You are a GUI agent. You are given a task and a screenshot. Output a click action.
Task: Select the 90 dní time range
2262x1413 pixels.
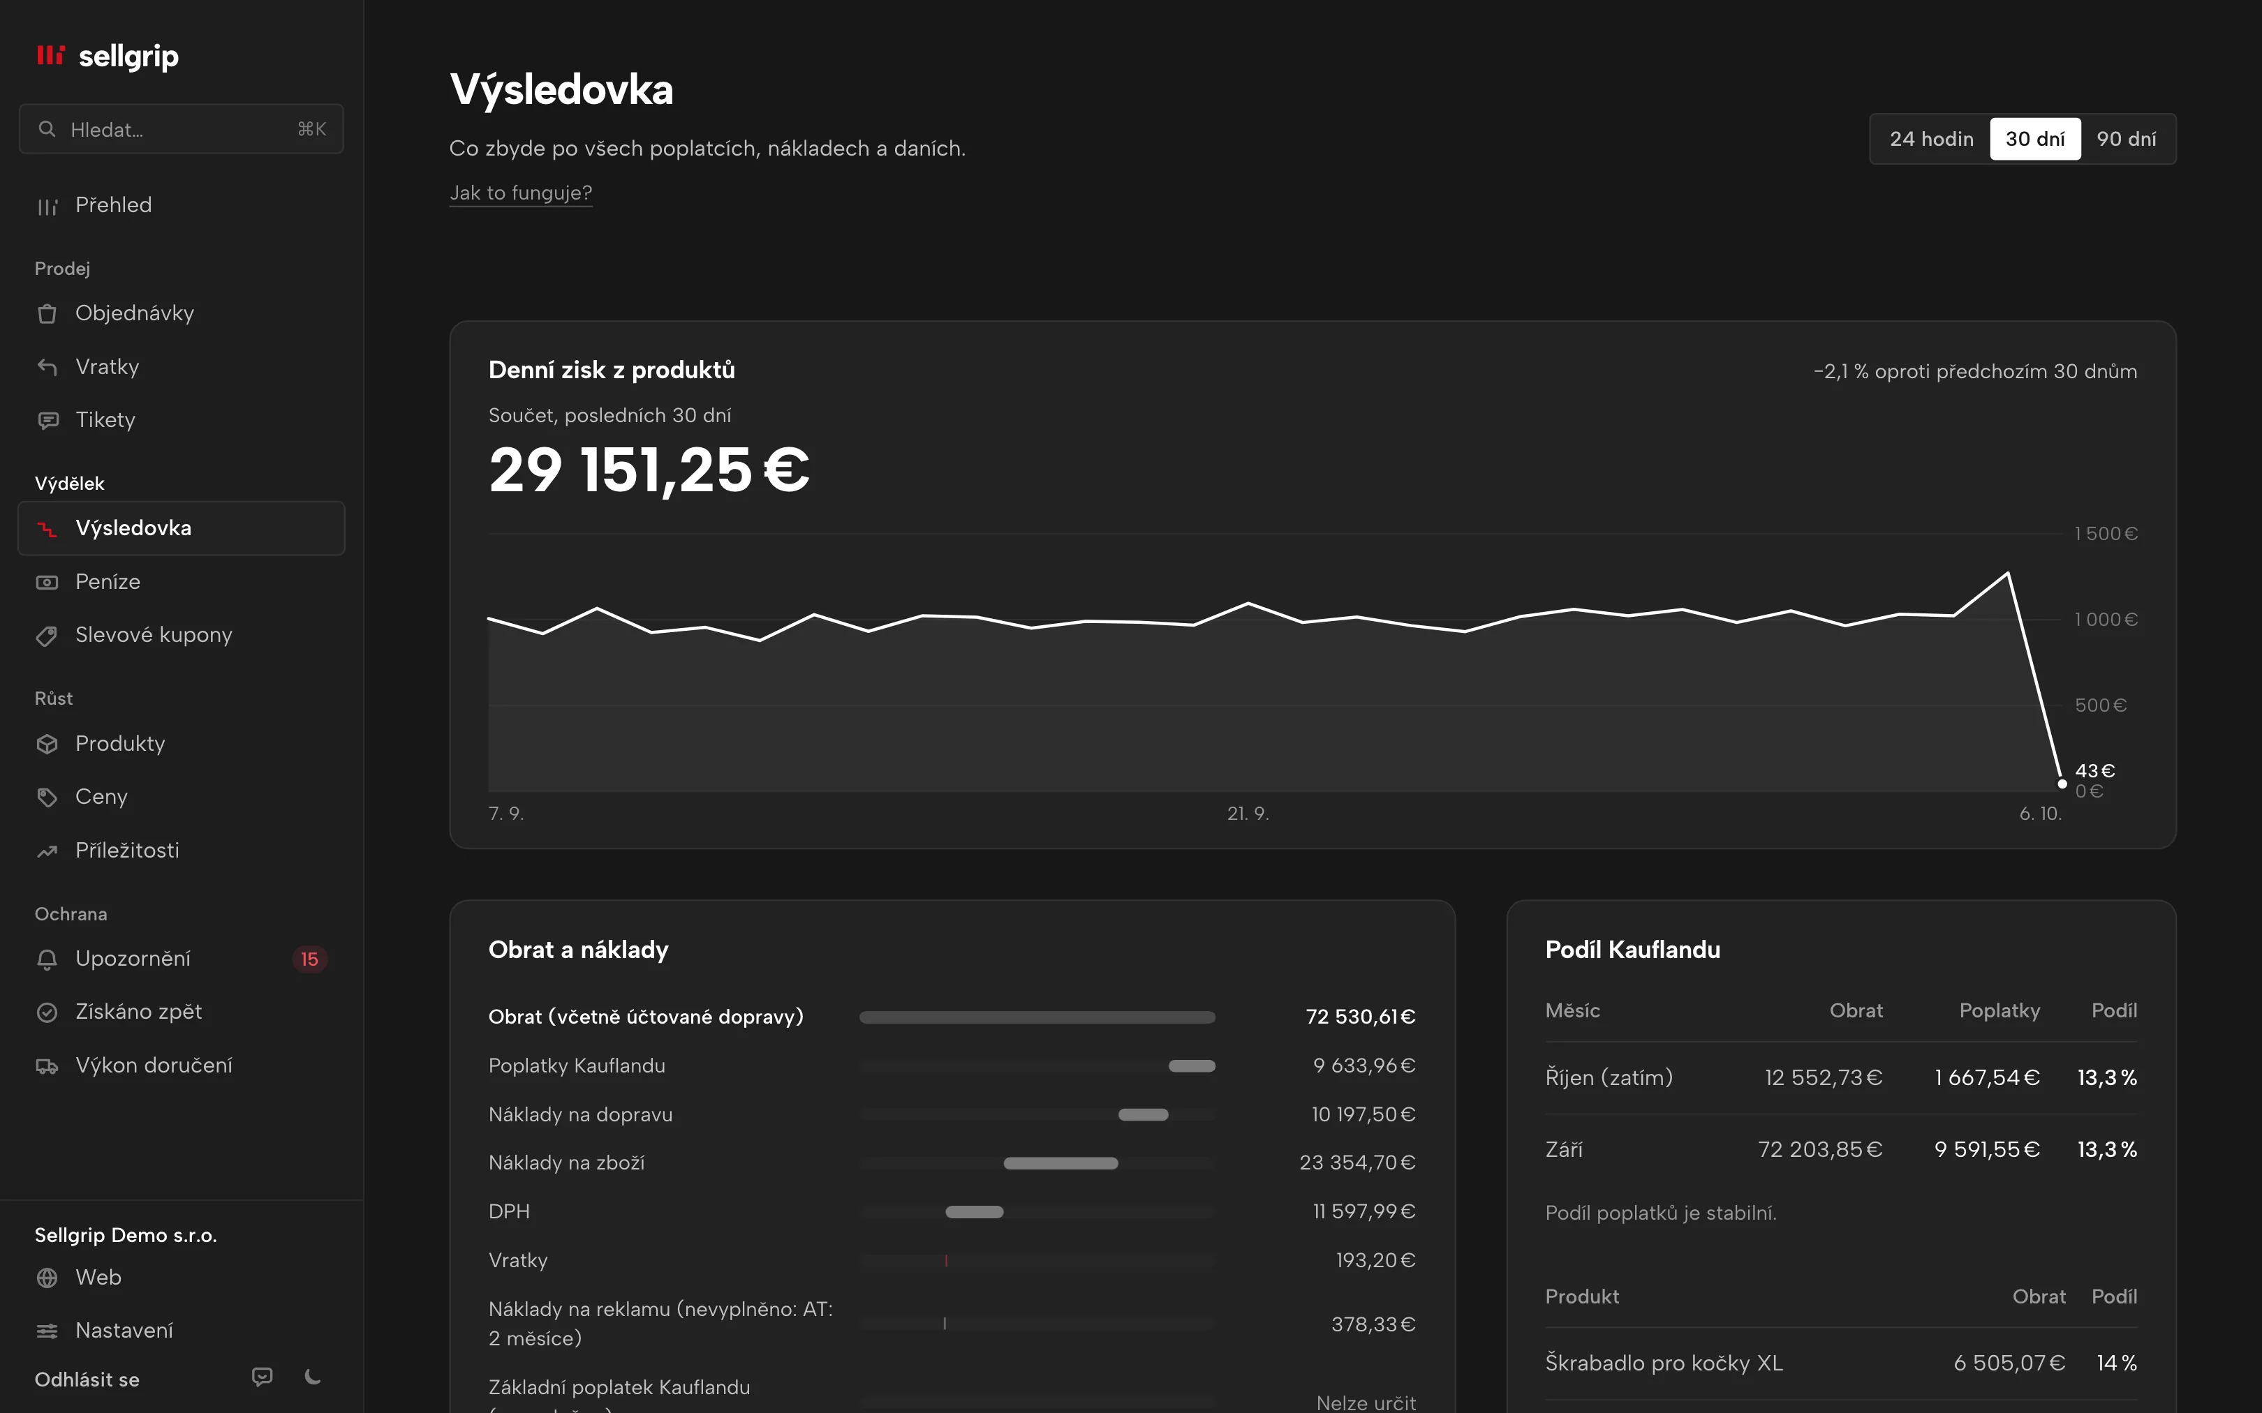pyautogui.click(x=2127, y=140)
